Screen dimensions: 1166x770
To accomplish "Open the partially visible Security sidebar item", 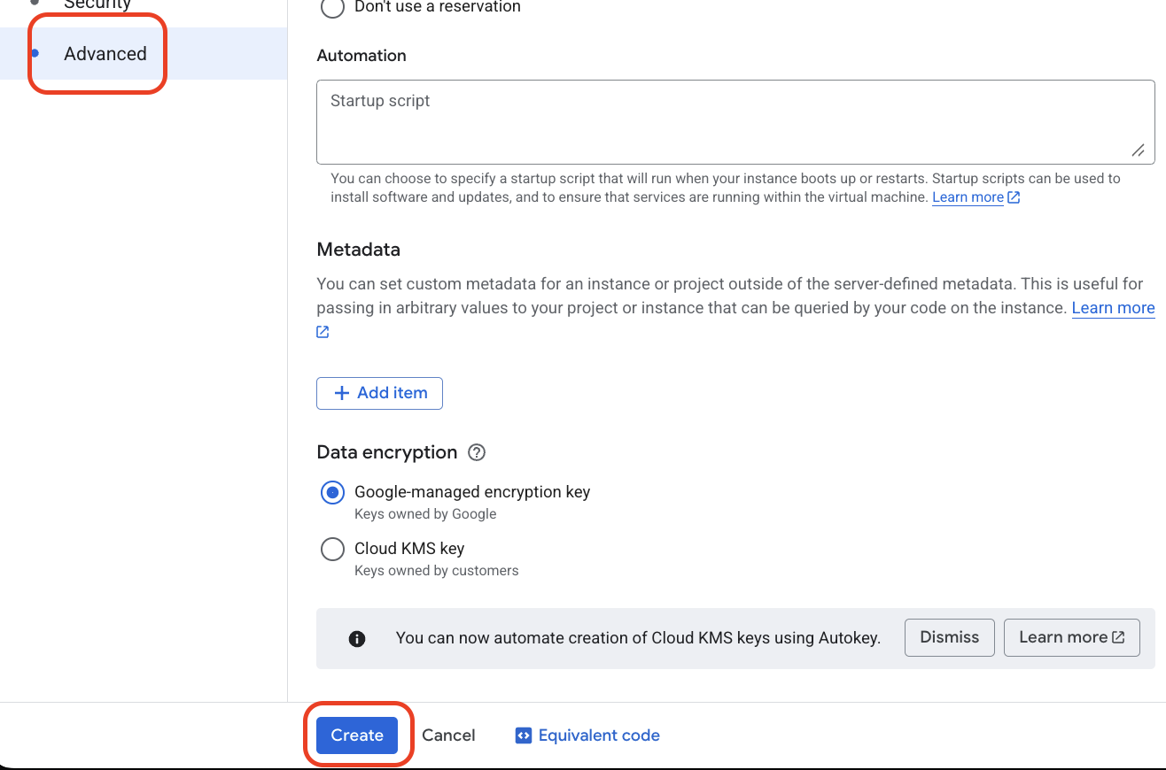I will point(97,5).
